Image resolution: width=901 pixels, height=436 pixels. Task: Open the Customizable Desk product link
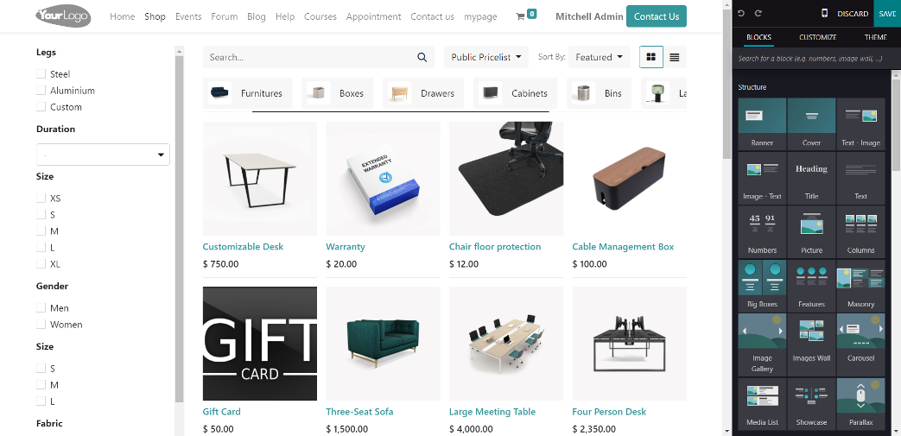(x=243, y=246)
